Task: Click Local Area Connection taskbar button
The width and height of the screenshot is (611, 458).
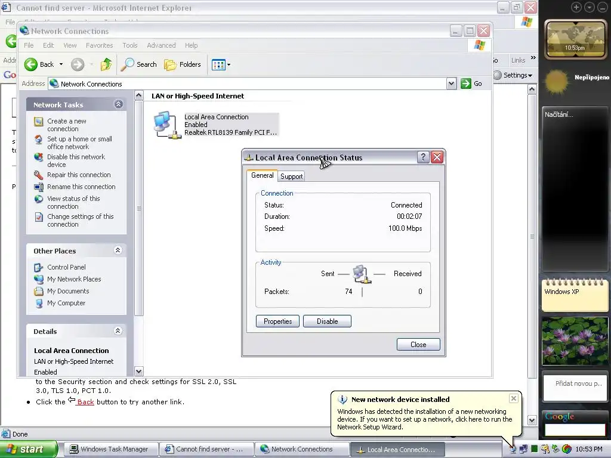Action: click(x=397, y=450)
